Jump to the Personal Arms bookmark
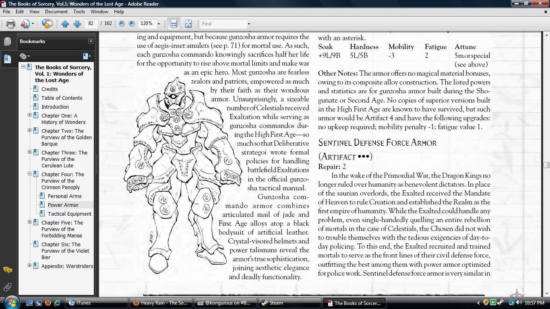 64,196
